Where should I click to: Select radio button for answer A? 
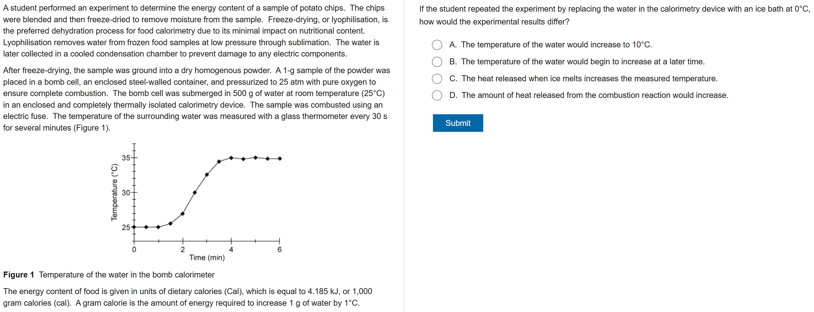pyautogui.click(x=437, y=45)
